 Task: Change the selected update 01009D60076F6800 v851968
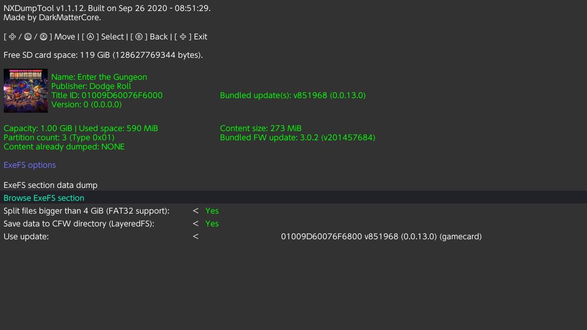click(381, 236)
